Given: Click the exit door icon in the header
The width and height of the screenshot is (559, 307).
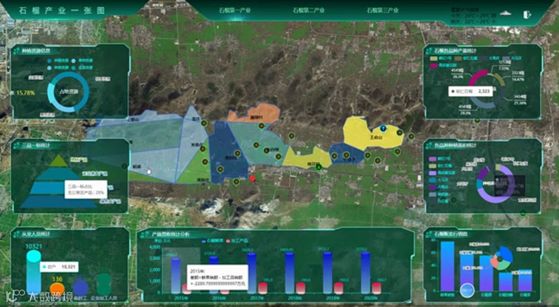Looking at the screenshot, I should [x=527, y=14].
